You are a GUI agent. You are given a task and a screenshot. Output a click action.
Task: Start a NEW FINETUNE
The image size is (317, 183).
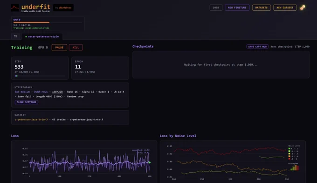coord(237,7)
